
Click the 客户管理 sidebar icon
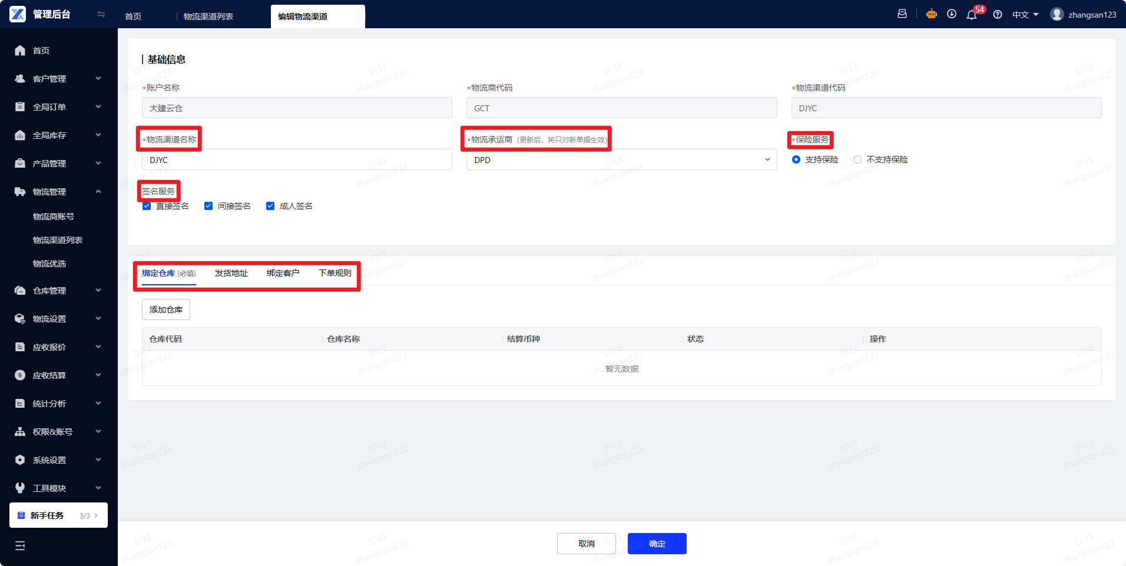point(20,79)
